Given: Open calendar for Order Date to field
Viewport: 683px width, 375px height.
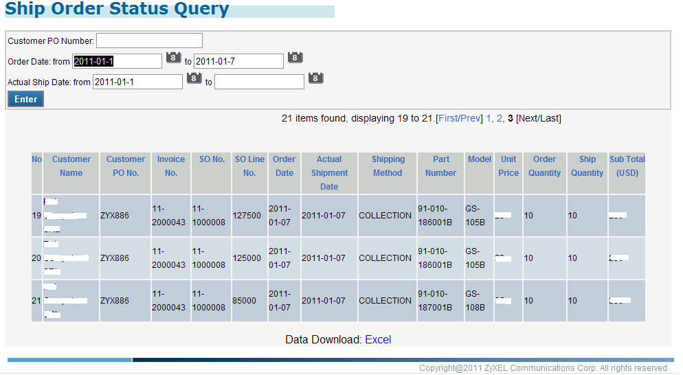Looking at the screenshot, I should click(x=295, y=58).
